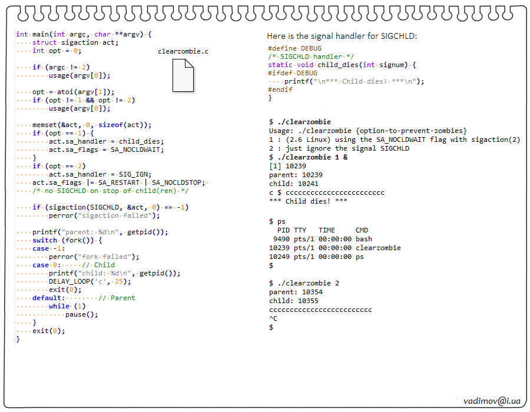The width and height of the screenshot is (530, 412).
Task: Select the pause() call in parent loop
Action: (81, 314)
